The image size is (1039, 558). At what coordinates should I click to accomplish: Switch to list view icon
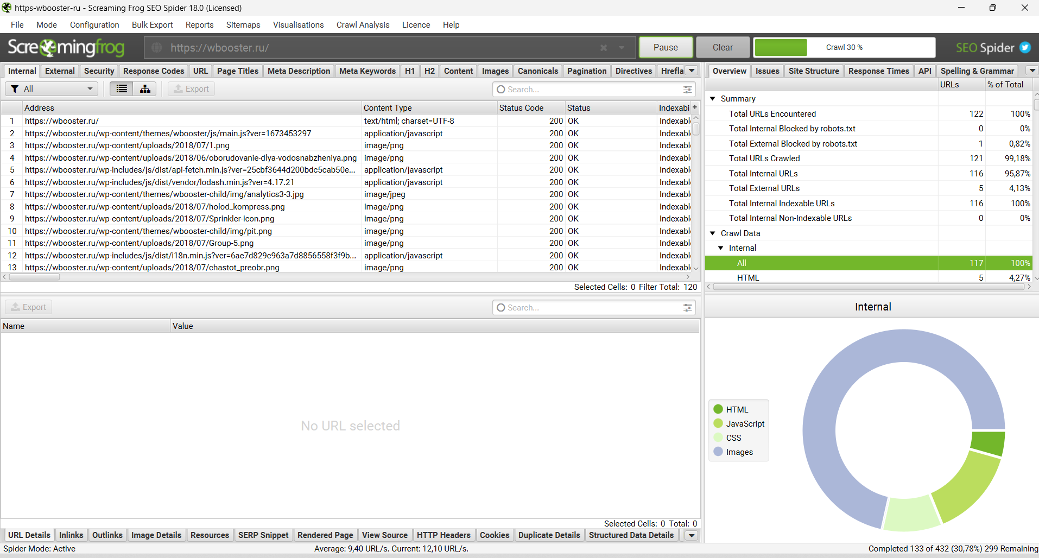tap(122, 89)
